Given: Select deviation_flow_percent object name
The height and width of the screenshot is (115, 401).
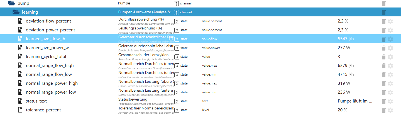Looking at the screenshot, I should click(48, 21).
